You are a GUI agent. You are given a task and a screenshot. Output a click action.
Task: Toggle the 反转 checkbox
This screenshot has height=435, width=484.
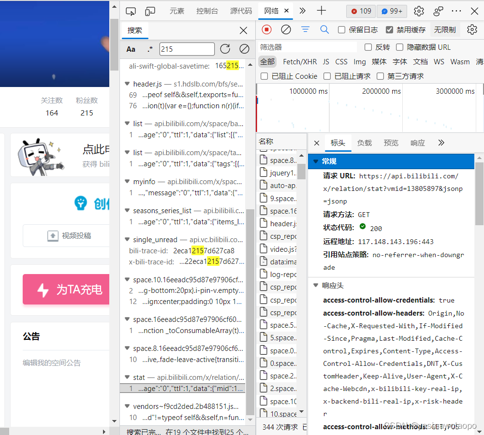[368, 47]
